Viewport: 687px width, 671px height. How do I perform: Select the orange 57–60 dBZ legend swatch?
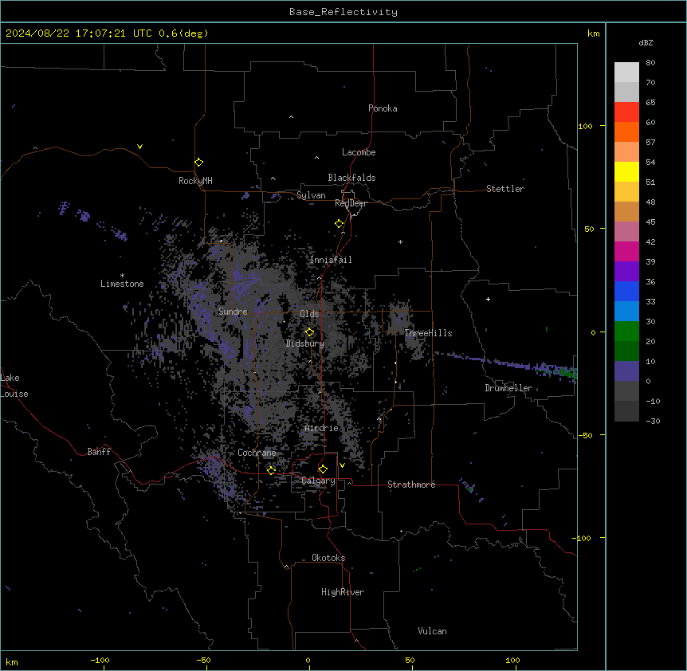pyautogui.click(x=626, y=131)
